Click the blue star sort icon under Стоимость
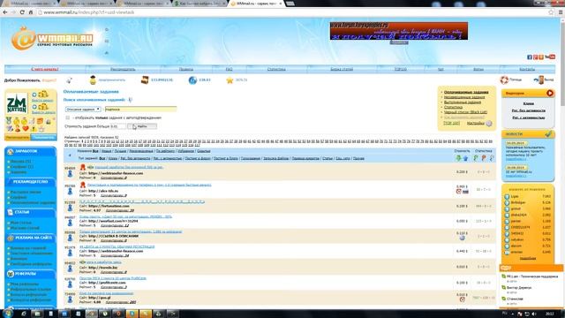 coord(465,158)
